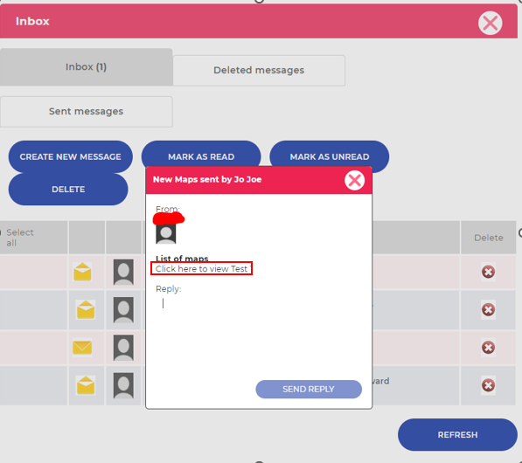Click the third row's closed envelope icon

tap(82, 348)
